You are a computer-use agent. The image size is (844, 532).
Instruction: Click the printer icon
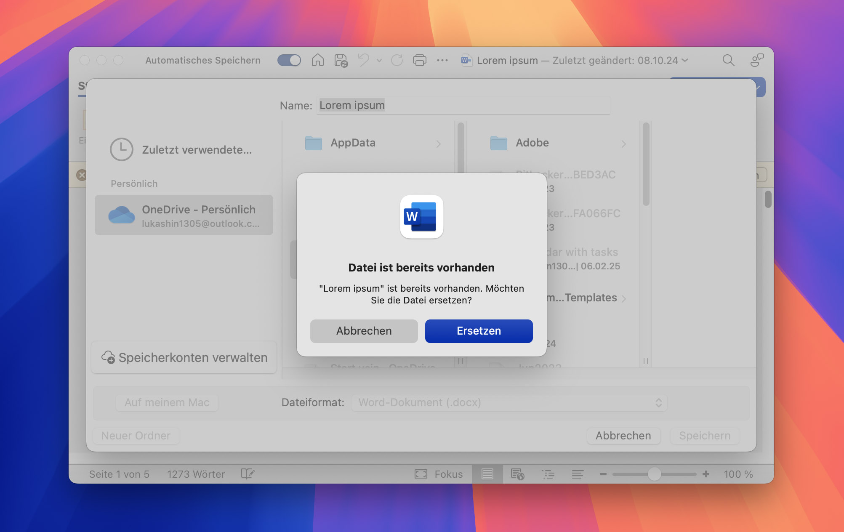[x=419, y=60]
